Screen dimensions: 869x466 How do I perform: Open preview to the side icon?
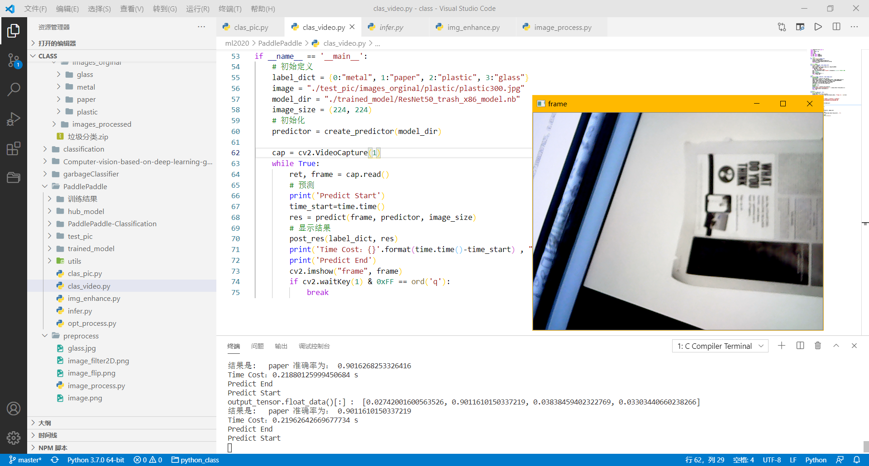(x=800, y=27)
